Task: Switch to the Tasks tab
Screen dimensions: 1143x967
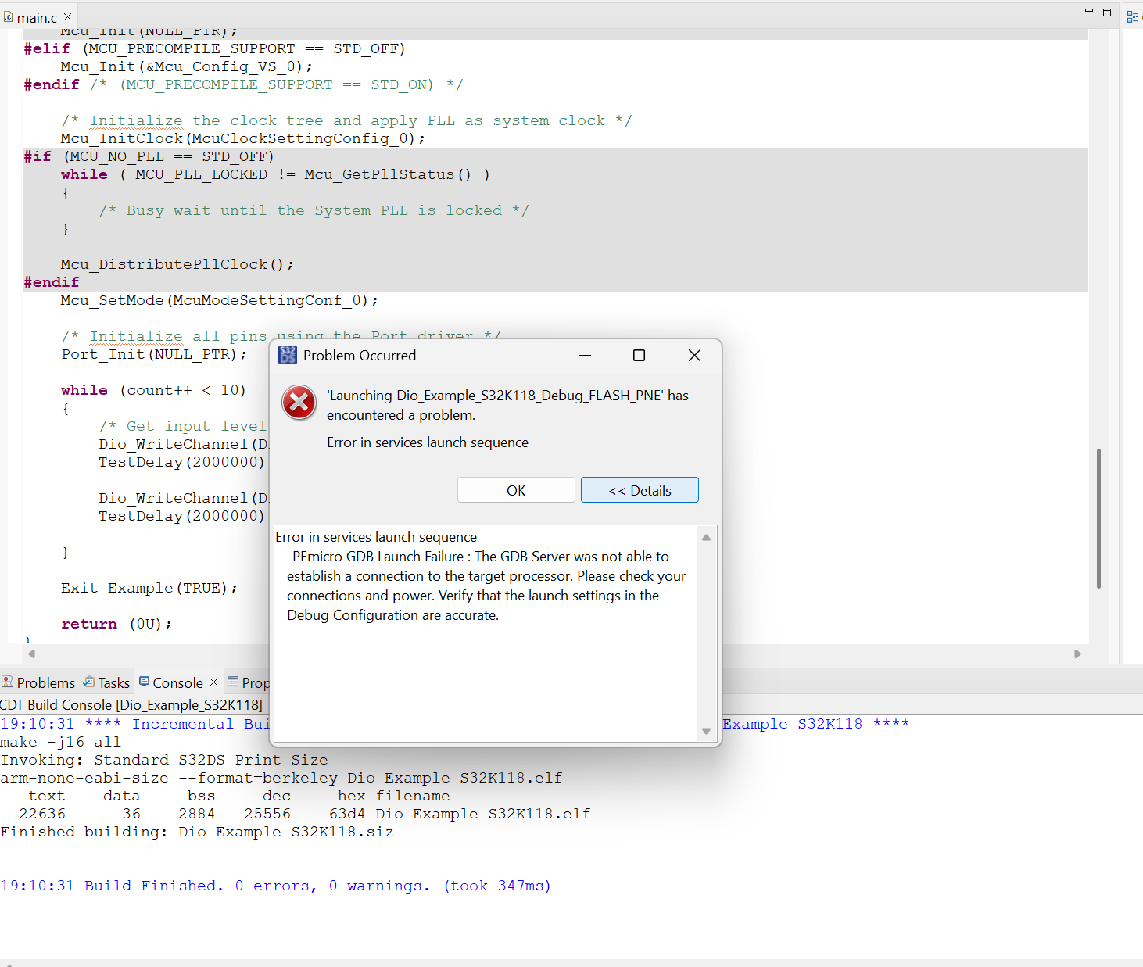Action: coord(113,682)
